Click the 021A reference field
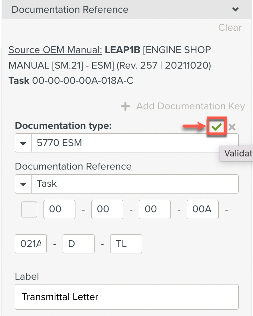This screenshot has height=316, width=253. coord(31,243)
